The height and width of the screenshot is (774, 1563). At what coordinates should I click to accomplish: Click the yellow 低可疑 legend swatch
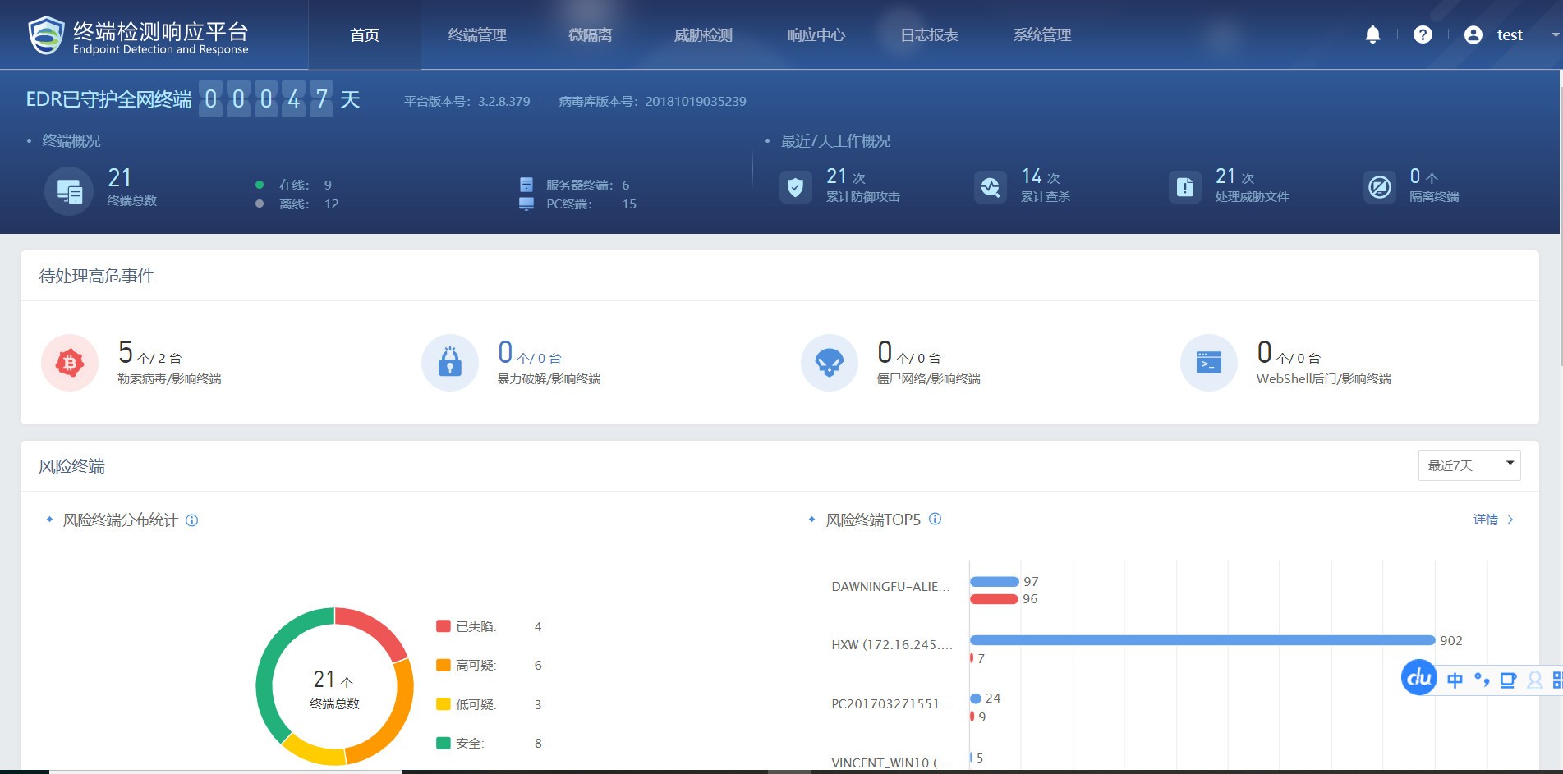coord(444,704)
